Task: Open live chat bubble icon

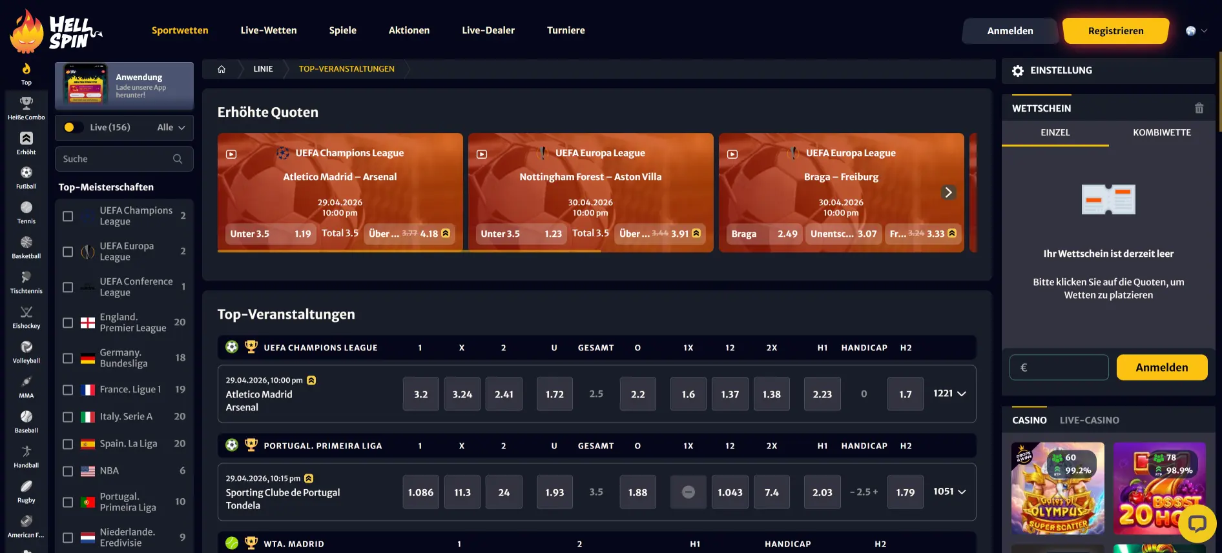Action: pos(1197,523)
